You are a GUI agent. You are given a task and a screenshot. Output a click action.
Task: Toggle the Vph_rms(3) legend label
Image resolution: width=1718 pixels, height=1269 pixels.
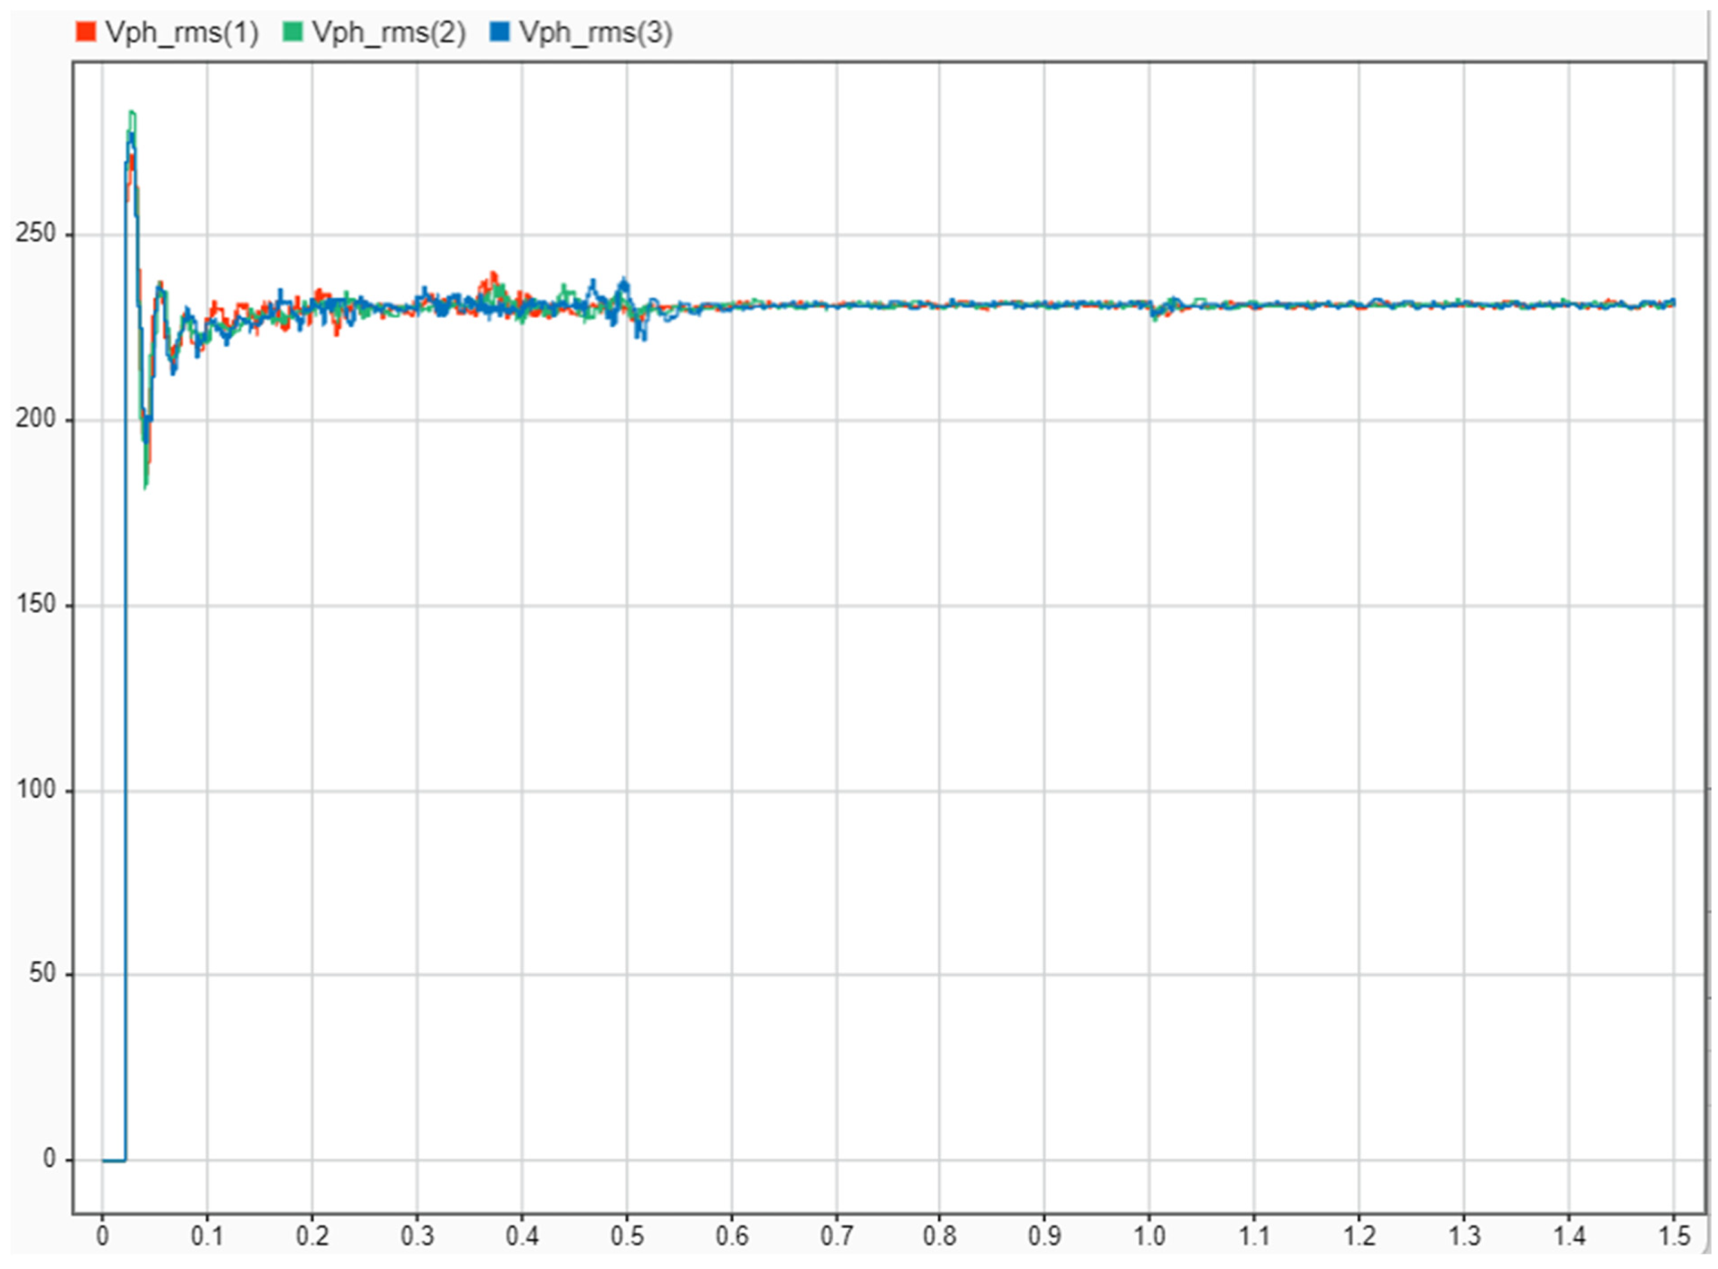[x=595, y=33]
